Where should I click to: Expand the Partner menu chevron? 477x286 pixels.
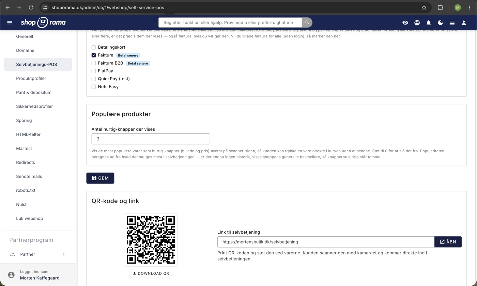(x=63, y=254)
